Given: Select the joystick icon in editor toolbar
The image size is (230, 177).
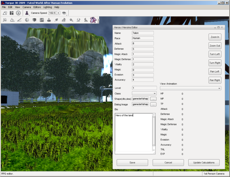Looking at the screenshot, I should pyautogui.click(x=49, y=20).
